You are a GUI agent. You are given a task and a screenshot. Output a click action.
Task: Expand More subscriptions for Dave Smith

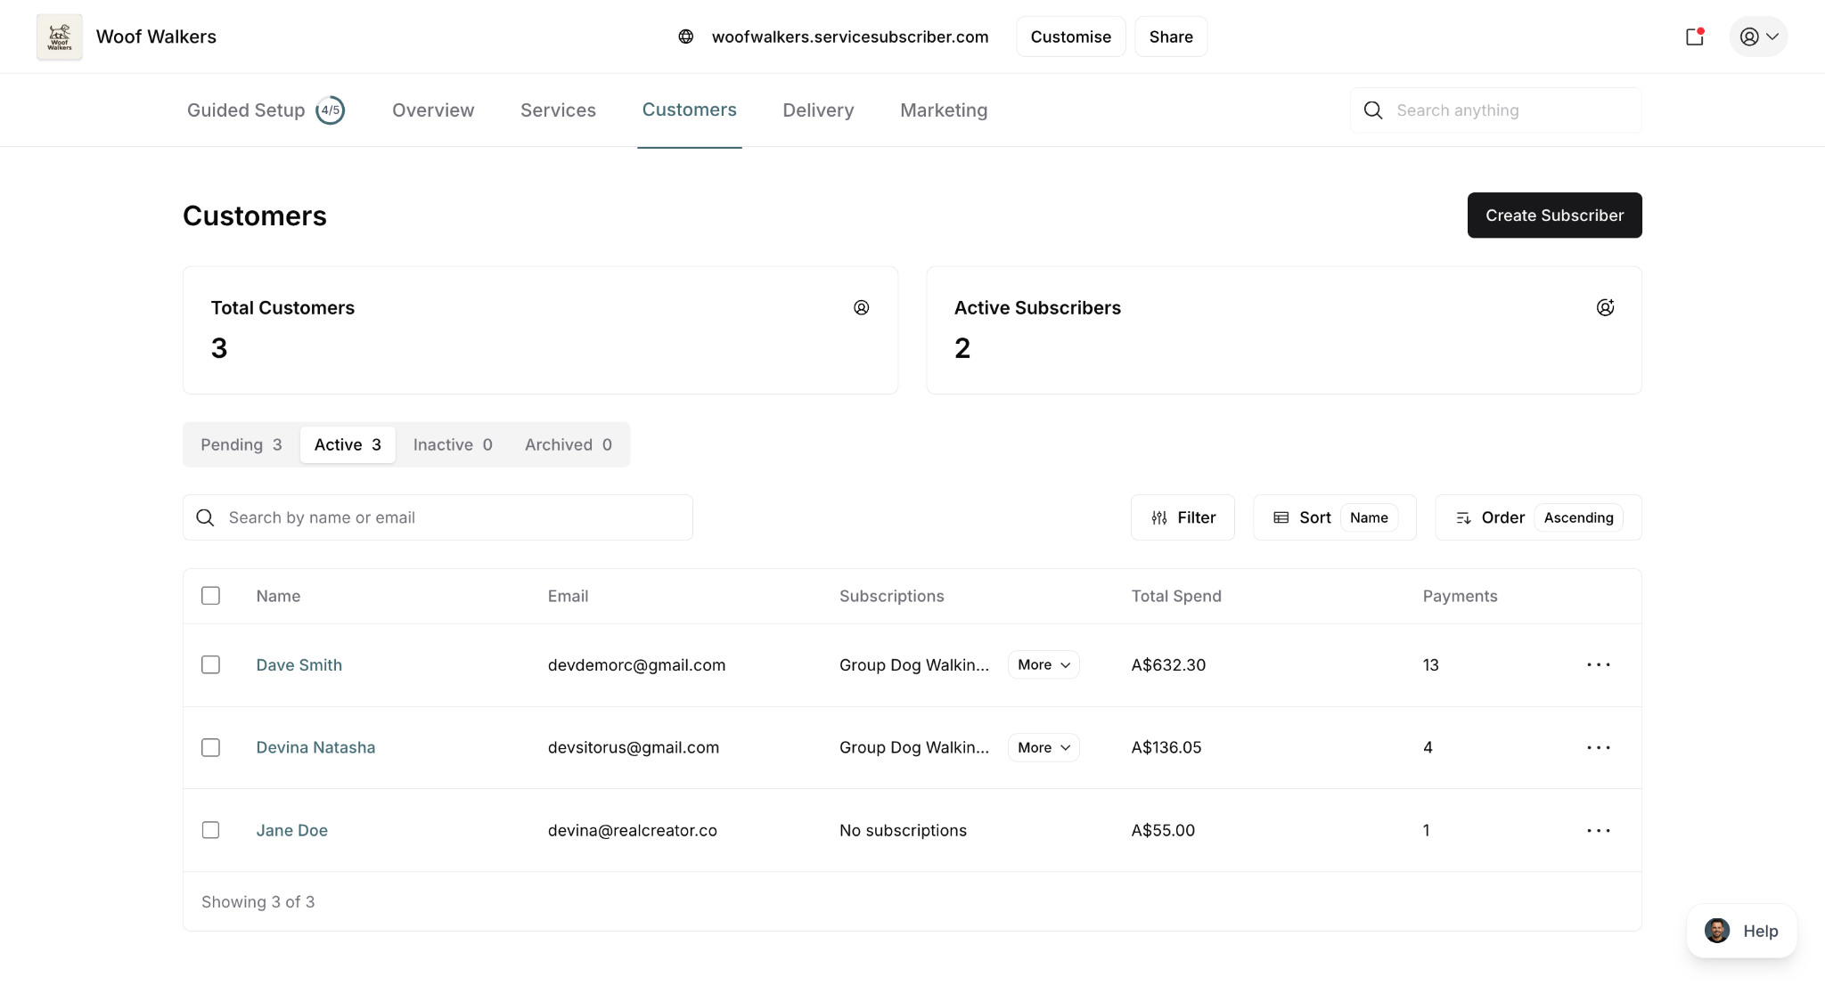pyautogui.click(x=1043, y=664)
